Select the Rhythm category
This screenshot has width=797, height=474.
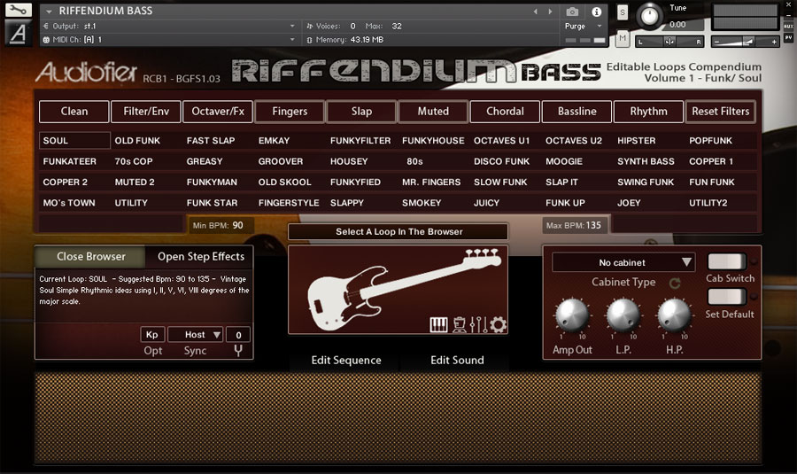pos(648,112)
